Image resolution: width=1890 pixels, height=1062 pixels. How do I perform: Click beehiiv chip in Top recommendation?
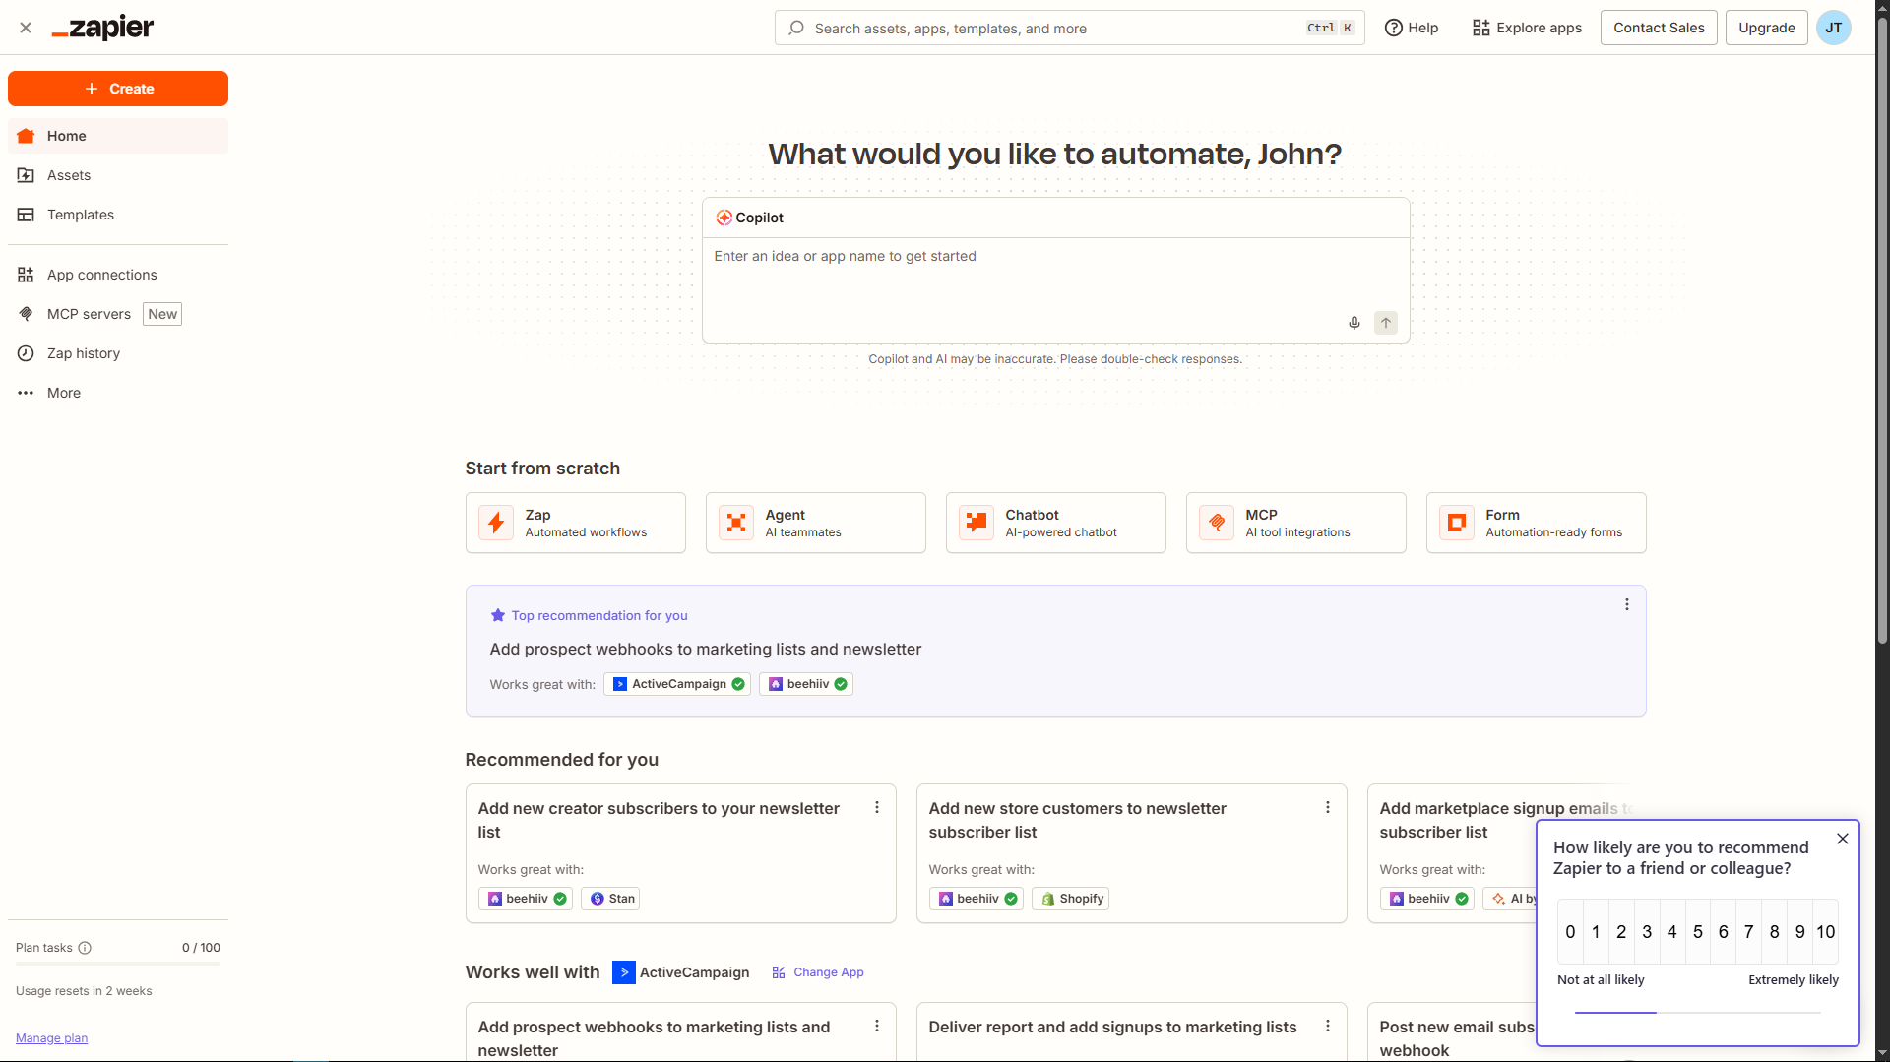click(806, 684)
